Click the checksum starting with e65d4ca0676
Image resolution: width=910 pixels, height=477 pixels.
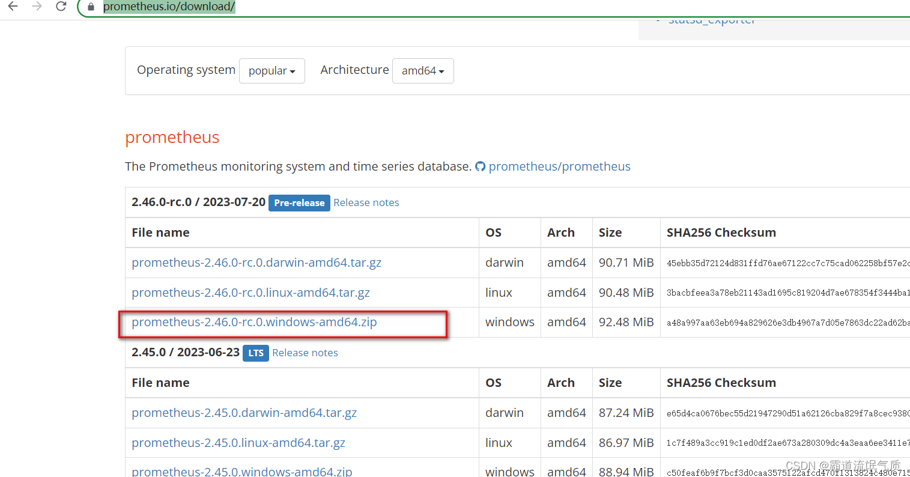tap(788, 413)
